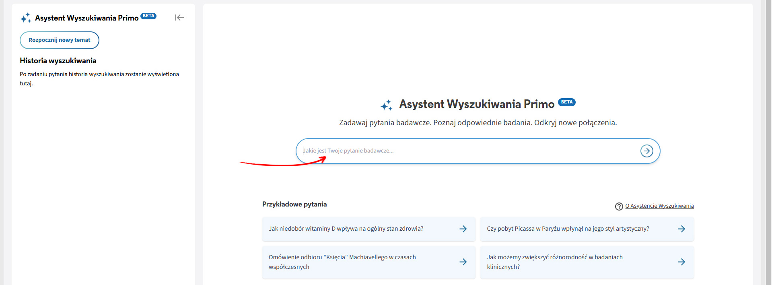Submit the research question with the circled arrow

tap(646, 151)
